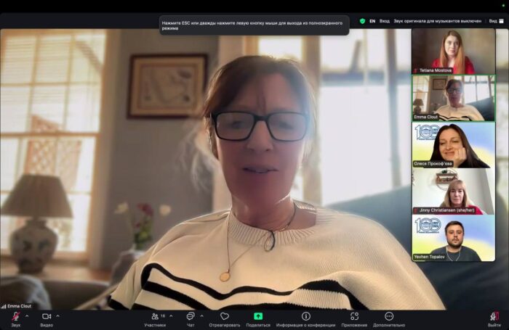
Task: Unmute the microphone (Звук) icon
Action: coord(15,317)
